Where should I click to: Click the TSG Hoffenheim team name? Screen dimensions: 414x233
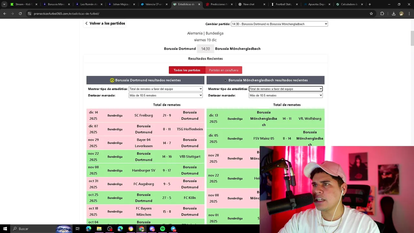point(190,129)
